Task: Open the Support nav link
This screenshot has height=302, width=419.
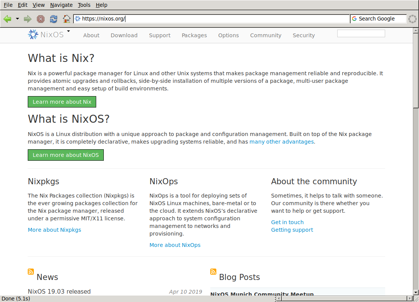Action: pyautogui.click(x=160, y=35)
